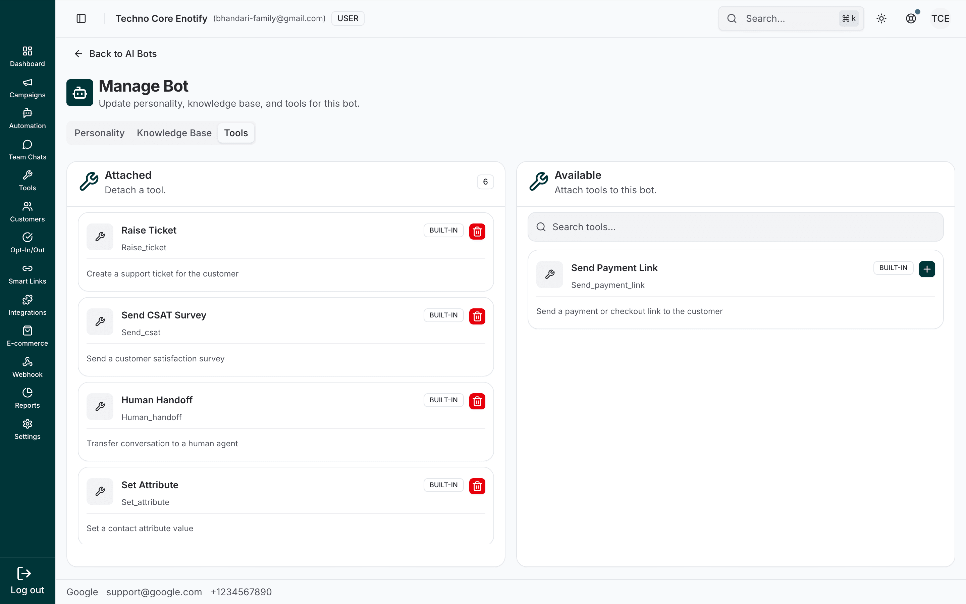Viewport: 966px width, 604px height.
Task: Click 'Transfer conversation to a human agent' text
Action: pyautogui.click(x=162, y=443)
